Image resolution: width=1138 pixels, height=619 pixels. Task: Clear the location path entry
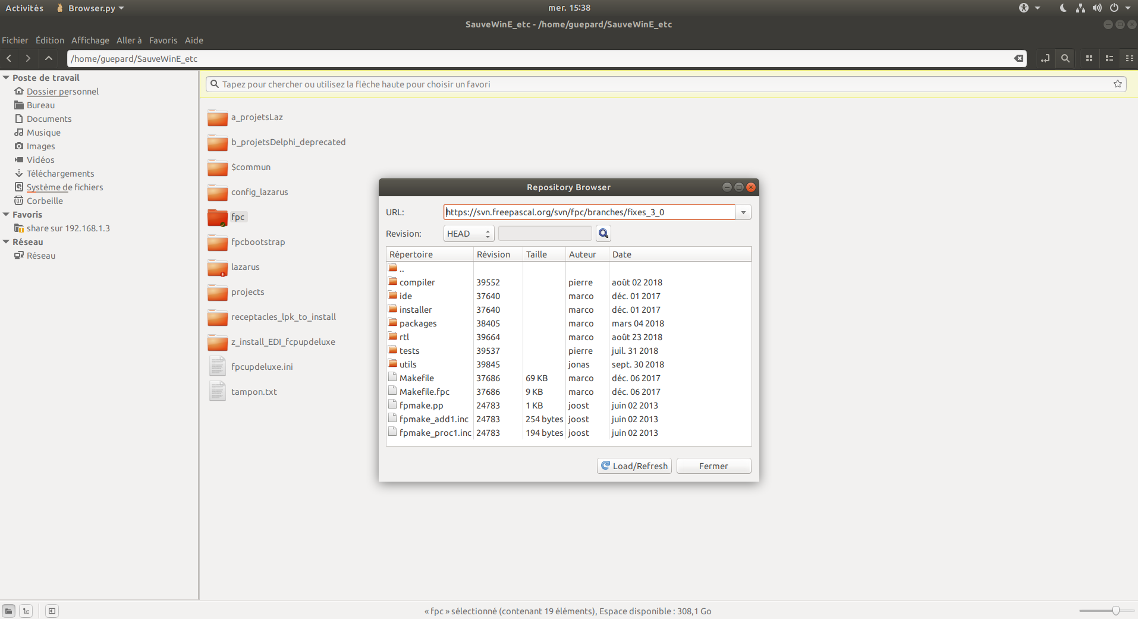[1018, 58]
